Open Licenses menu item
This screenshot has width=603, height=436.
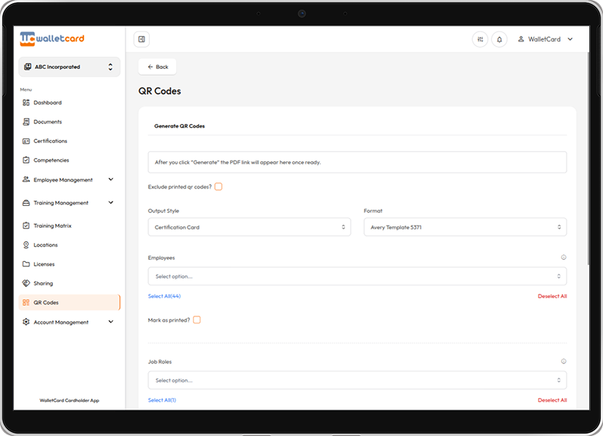point(69,264)
